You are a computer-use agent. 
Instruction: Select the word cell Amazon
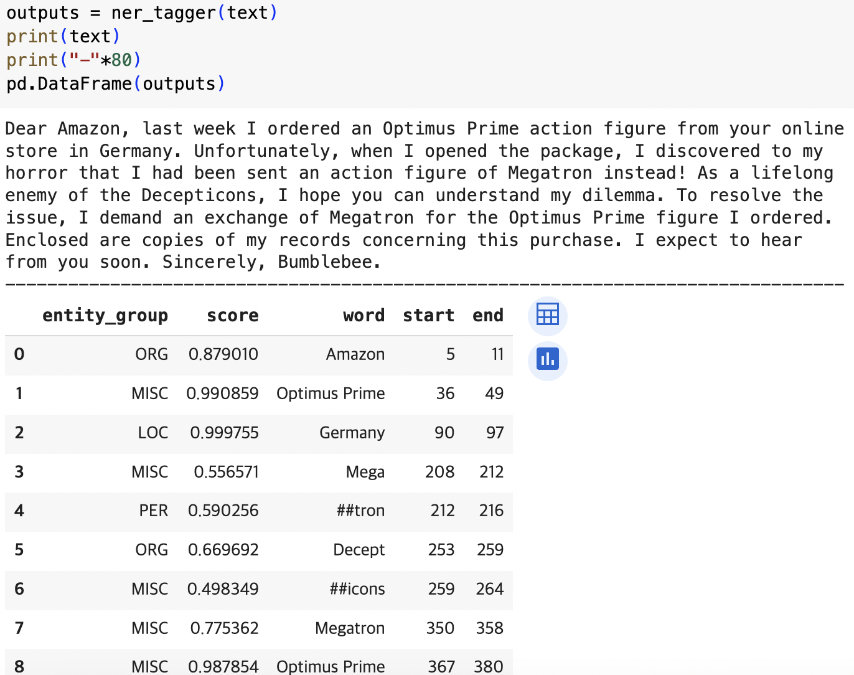(355, 354)
